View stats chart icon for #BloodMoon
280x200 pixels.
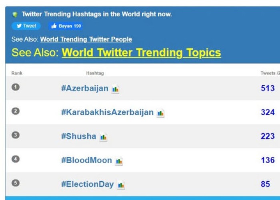[119, 161]
